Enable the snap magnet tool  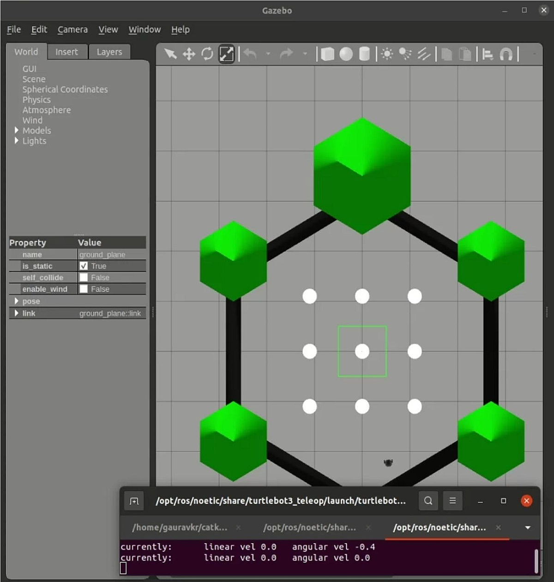coord(506,54)
